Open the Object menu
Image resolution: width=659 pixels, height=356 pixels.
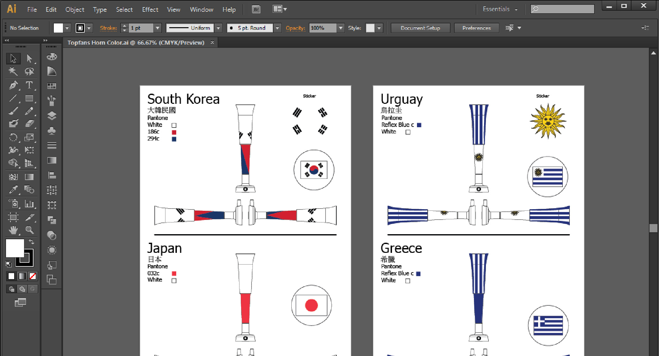point(75,9)
